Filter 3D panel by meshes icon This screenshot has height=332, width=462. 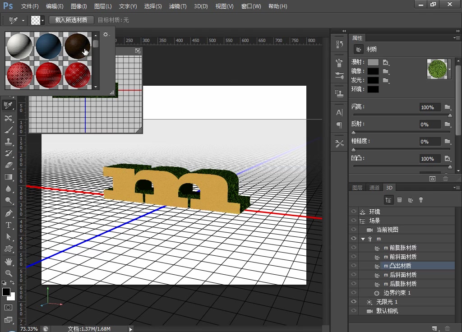399,200
